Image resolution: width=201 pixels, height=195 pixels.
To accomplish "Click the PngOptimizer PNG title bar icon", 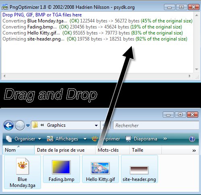I will [x=5, y=7].
